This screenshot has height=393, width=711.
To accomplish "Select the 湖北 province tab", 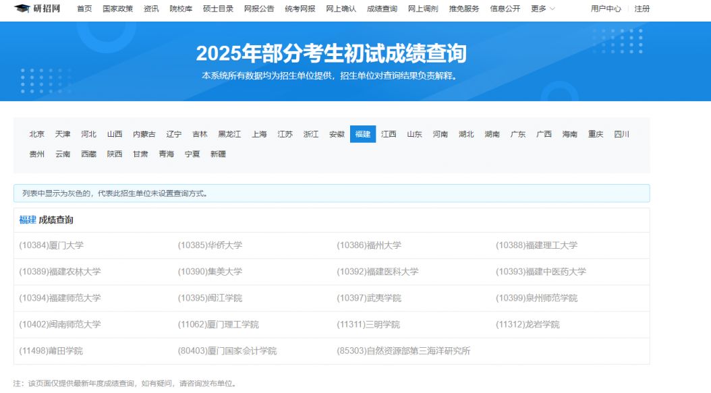I will pos(466,134).
